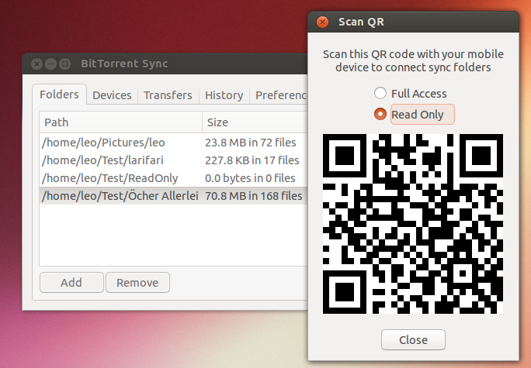Viewport: 531px width, 368px height.
Task: Minimize the BitTorrent Sync window
Action: (51, 64)
